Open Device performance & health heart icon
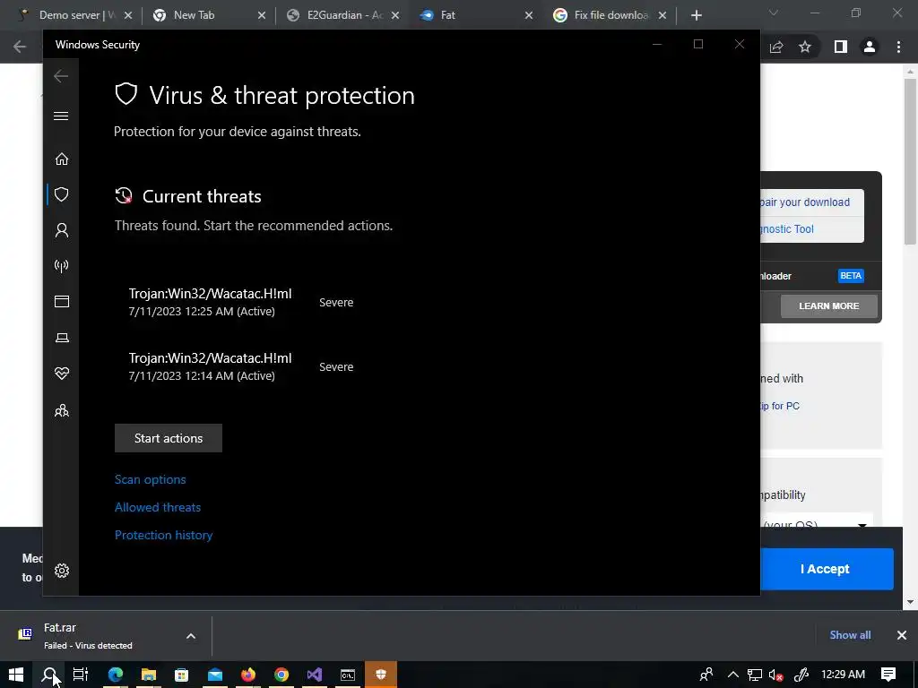This screenshot has width=918, height=688. (62, 374)
